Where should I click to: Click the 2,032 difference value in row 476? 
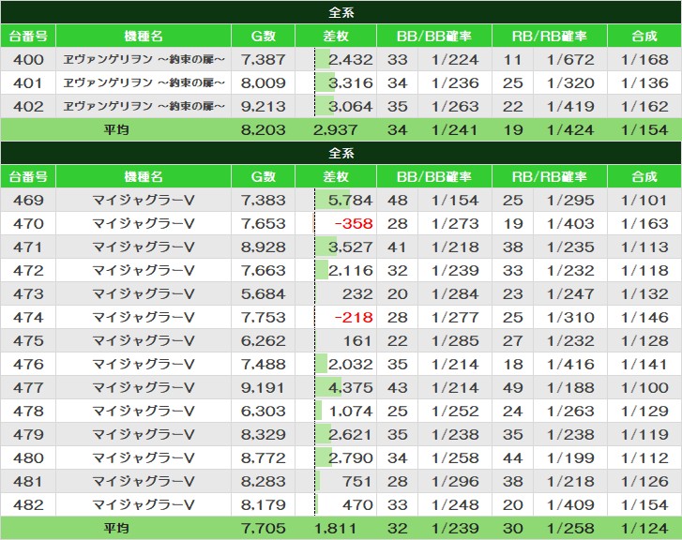point(351,365)
